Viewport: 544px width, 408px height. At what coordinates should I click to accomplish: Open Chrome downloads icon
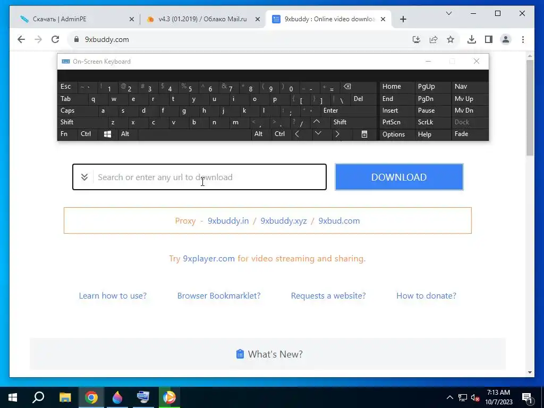(472, 39)
